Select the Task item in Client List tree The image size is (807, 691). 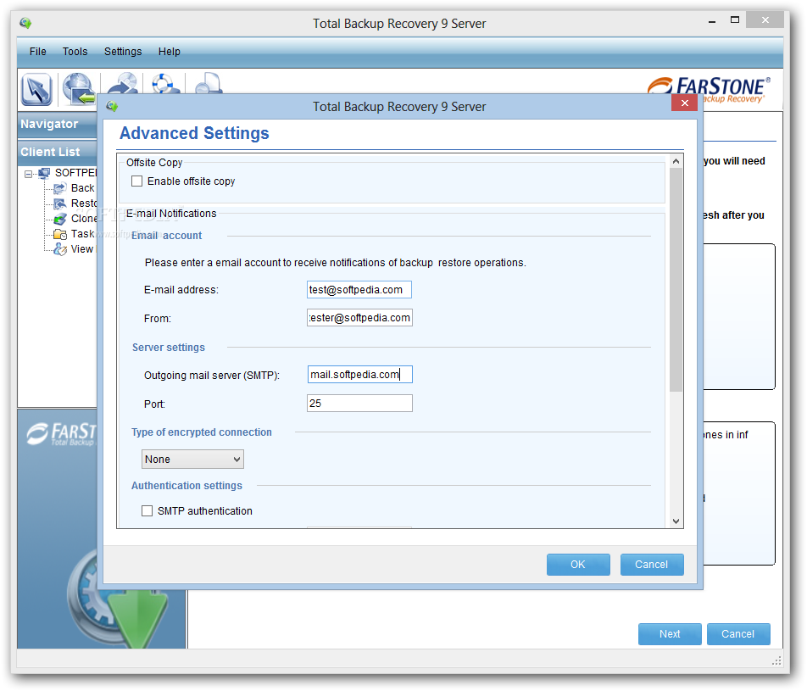click(83, 234)
